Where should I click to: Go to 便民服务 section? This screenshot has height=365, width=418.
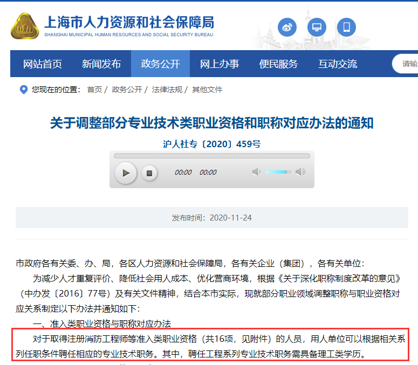278,64
